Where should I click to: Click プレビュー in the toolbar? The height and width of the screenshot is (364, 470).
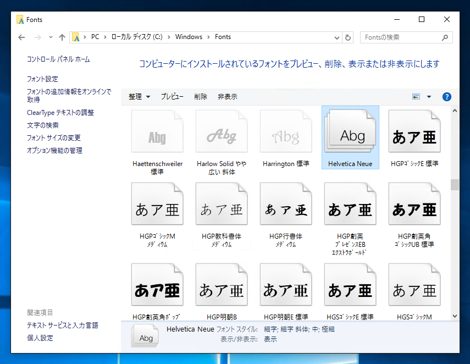coord(172,97)
